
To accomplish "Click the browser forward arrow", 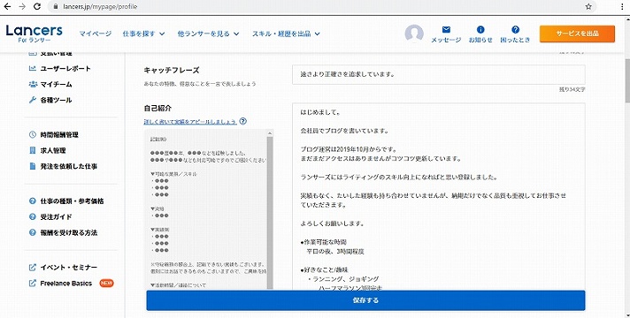I will [x=22, y=6].
